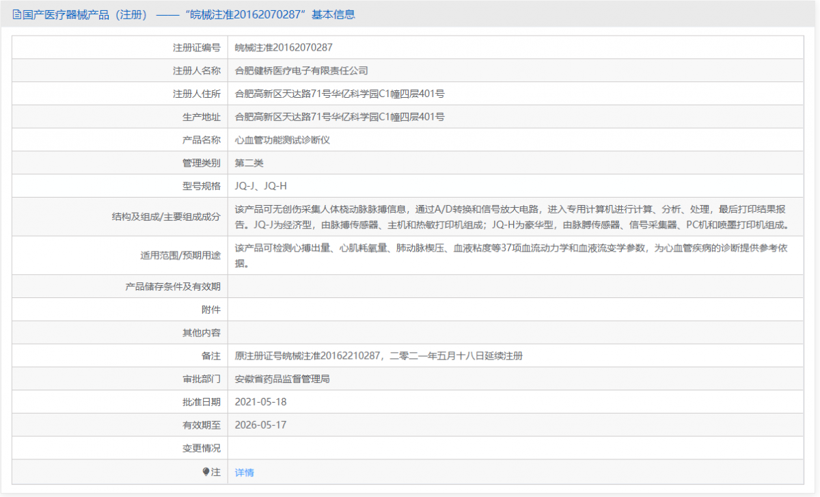Click the 生产地址 label
The width and height of the screenshot is (820, 497).
click(202, 117)
